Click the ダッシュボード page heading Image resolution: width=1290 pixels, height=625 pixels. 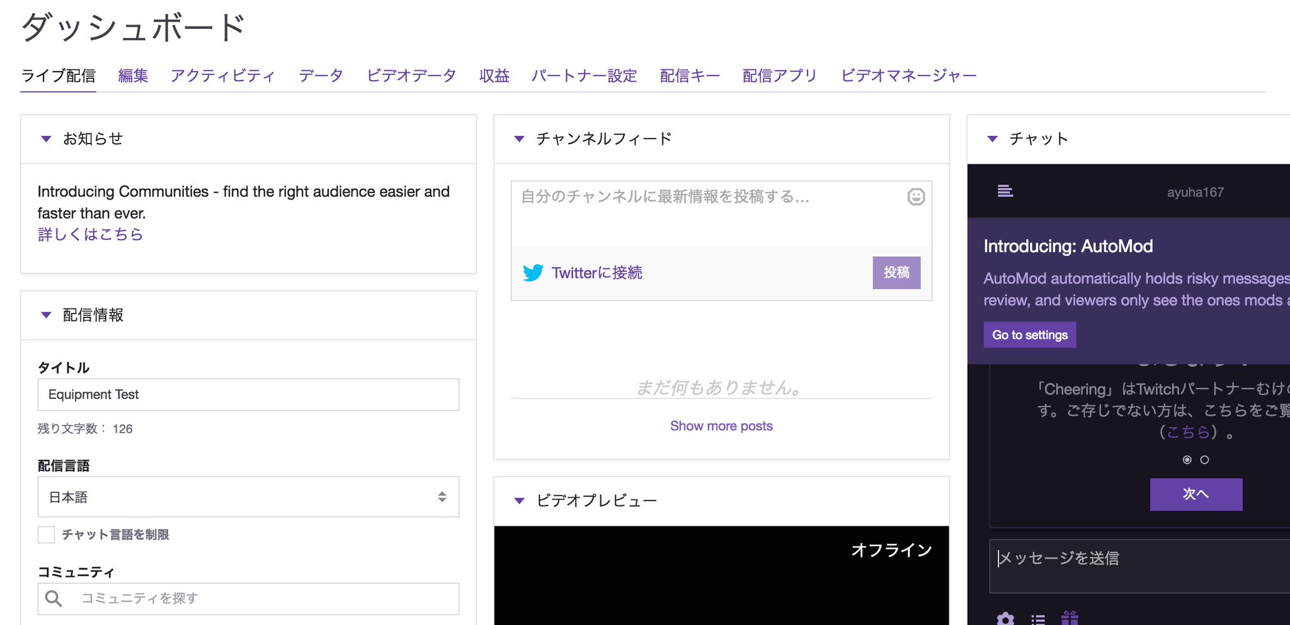133,28
